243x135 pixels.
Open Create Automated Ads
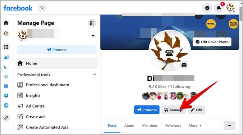click(x=47, y=127)
